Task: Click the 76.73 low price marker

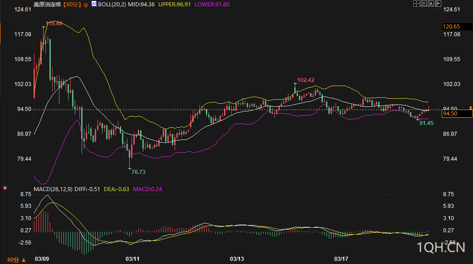Action: (138, 172)
